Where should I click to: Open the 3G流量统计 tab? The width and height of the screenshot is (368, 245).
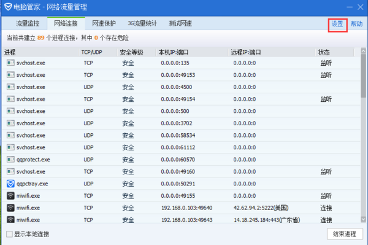pyautogui.click(x=142, y=23)
